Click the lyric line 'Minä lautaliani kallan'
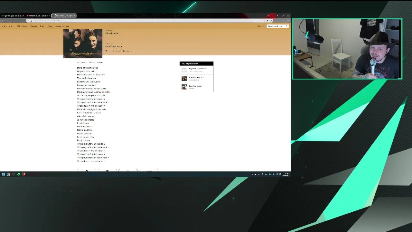Viewport: 412px width, 232px height. tap(88, 68)
